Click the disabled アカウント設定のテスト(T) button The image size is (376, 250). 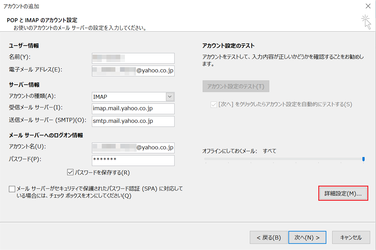tap(236, 86)
